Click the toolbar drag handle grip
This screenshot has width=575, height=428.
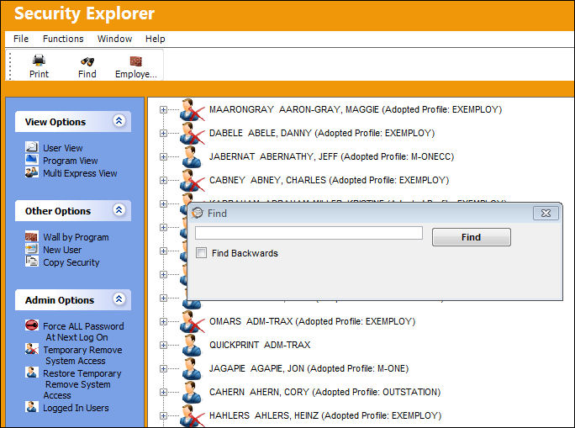[10, 66]
